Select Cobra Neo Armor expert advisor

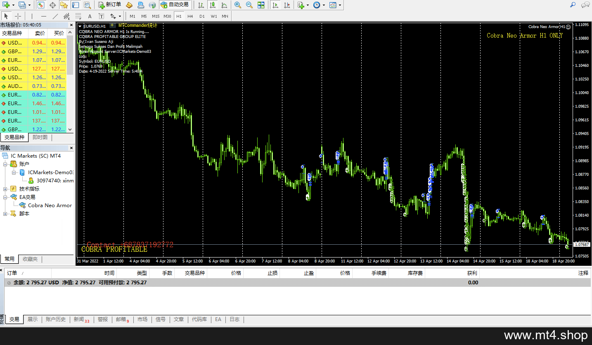coord(50,206)
